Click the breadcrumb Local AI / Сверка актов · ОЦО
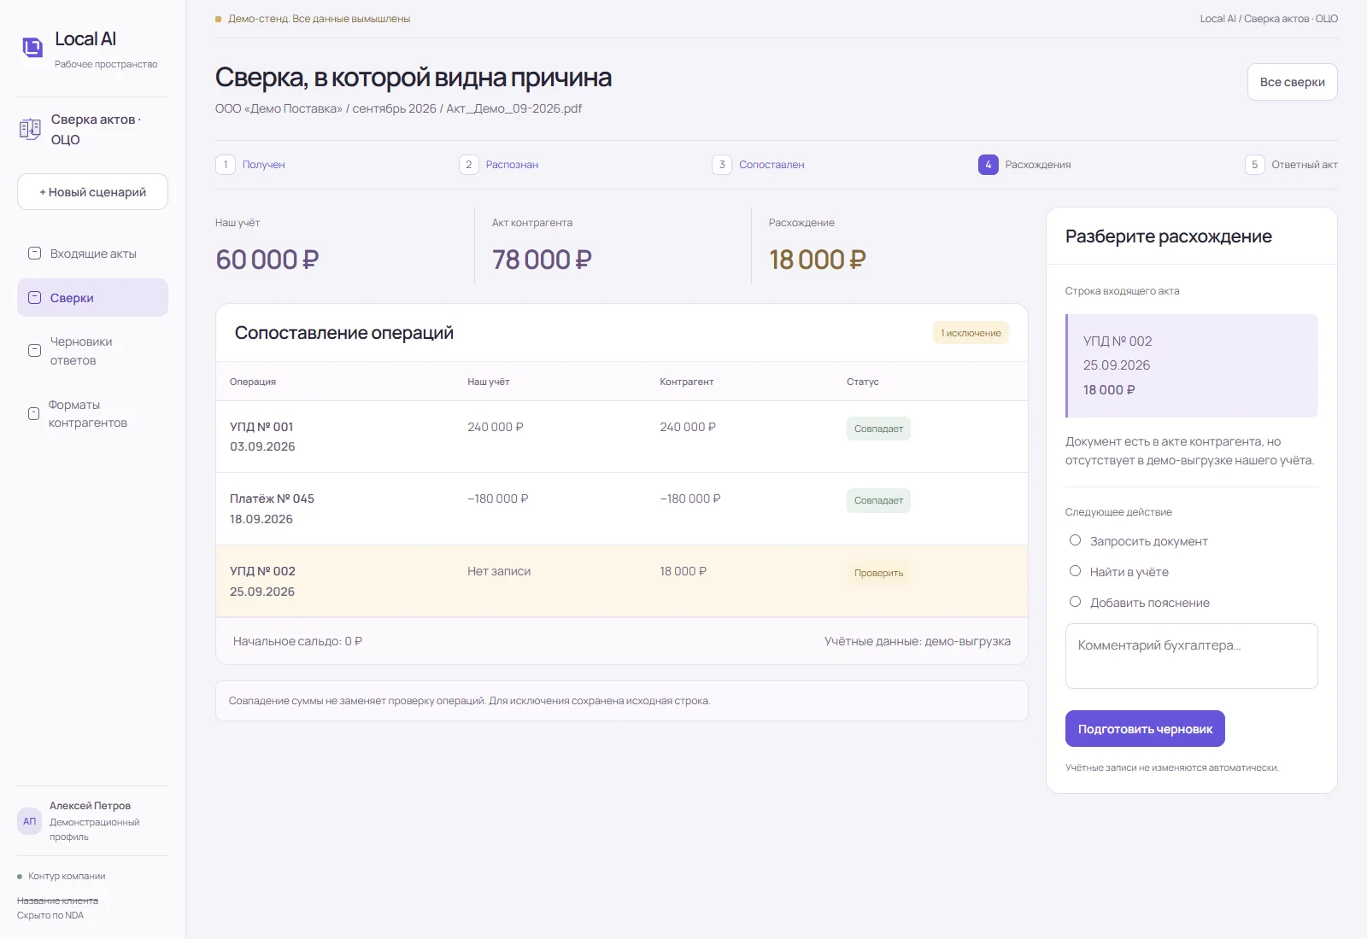This screenshot has width=1367, height=939. point(1269,19)
